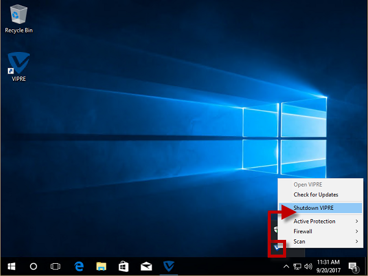Expand the Firewall submenu arrow
Image resolution: width=368 pixels, height=276 pixels.
point(356,231)
